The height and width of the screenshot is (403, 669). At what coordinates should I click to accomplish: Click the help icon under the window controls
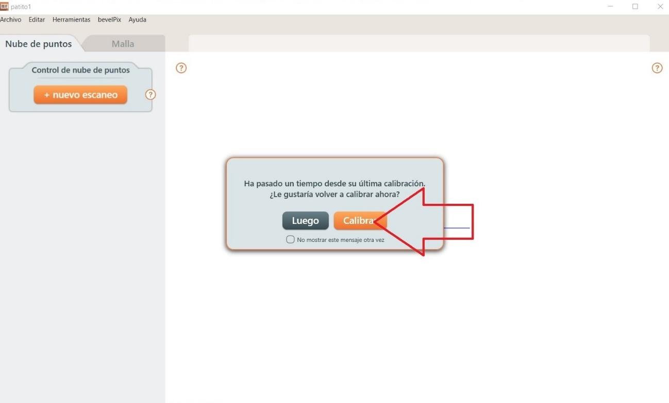[657, 68]
